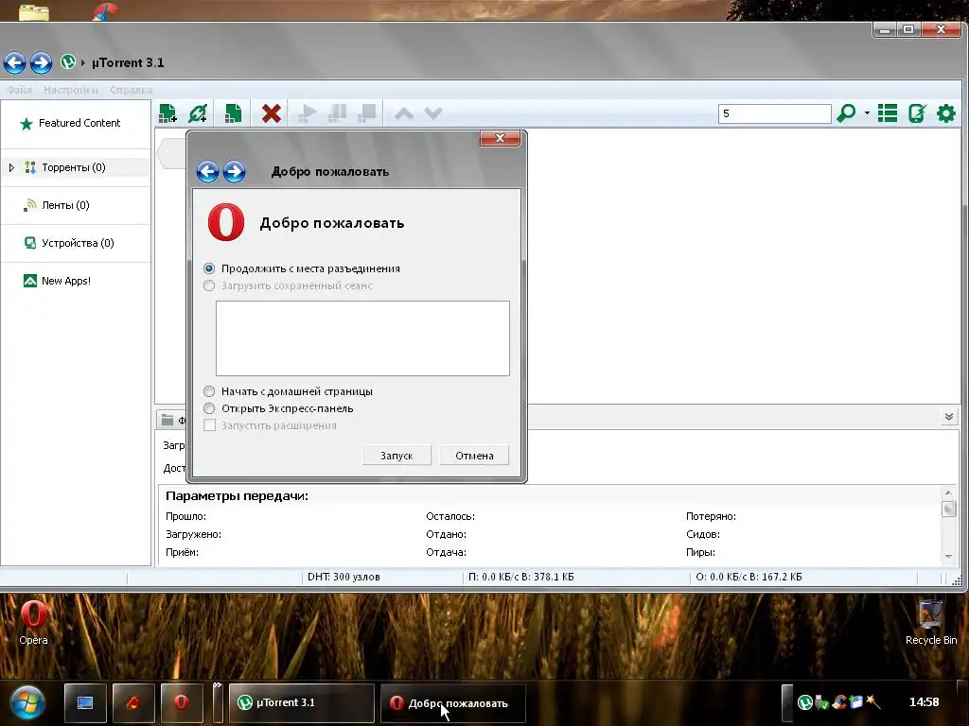Image resolution: width=969 pixels, height=726 pixels.
Task: Click the list view toggle icon
Action: coord(888,113)
